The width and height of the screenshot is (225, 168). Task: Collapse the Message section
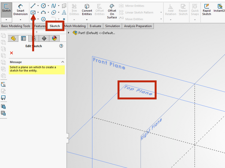pos(63,62)
